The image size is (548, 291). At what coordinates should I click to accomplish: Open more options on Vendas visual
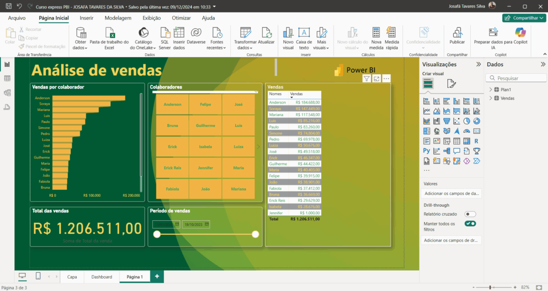click(x=386, y=79)
